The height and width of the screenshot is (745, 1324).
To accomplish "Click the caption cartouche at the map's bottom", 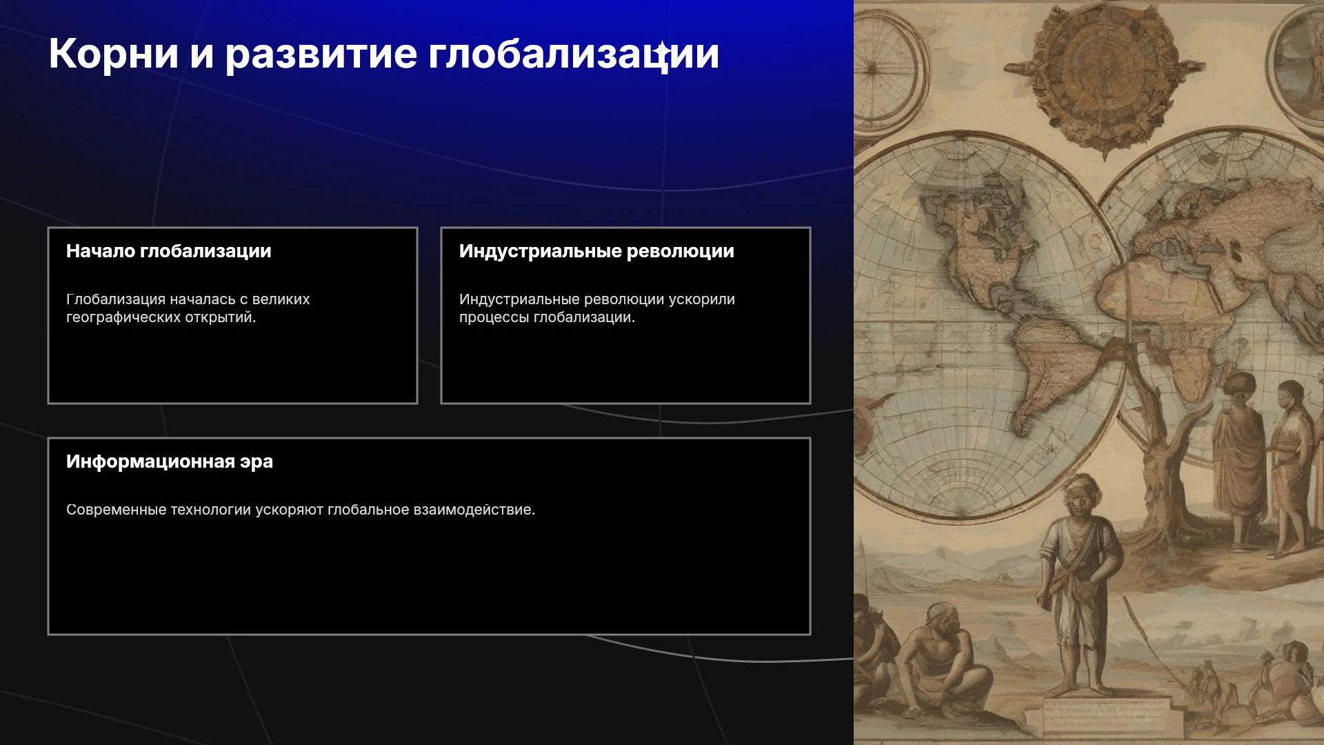I will pos(1107,717).
